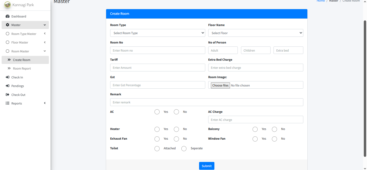Click the Check In arrow icon
The width and height of the screenshot is (367, 170).
(8, 77)
